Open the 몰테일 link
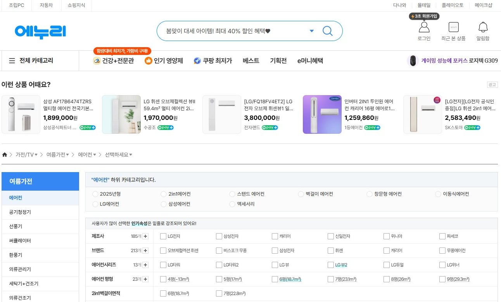Screen dimensions: 501x302 click(x=424, y=5)
